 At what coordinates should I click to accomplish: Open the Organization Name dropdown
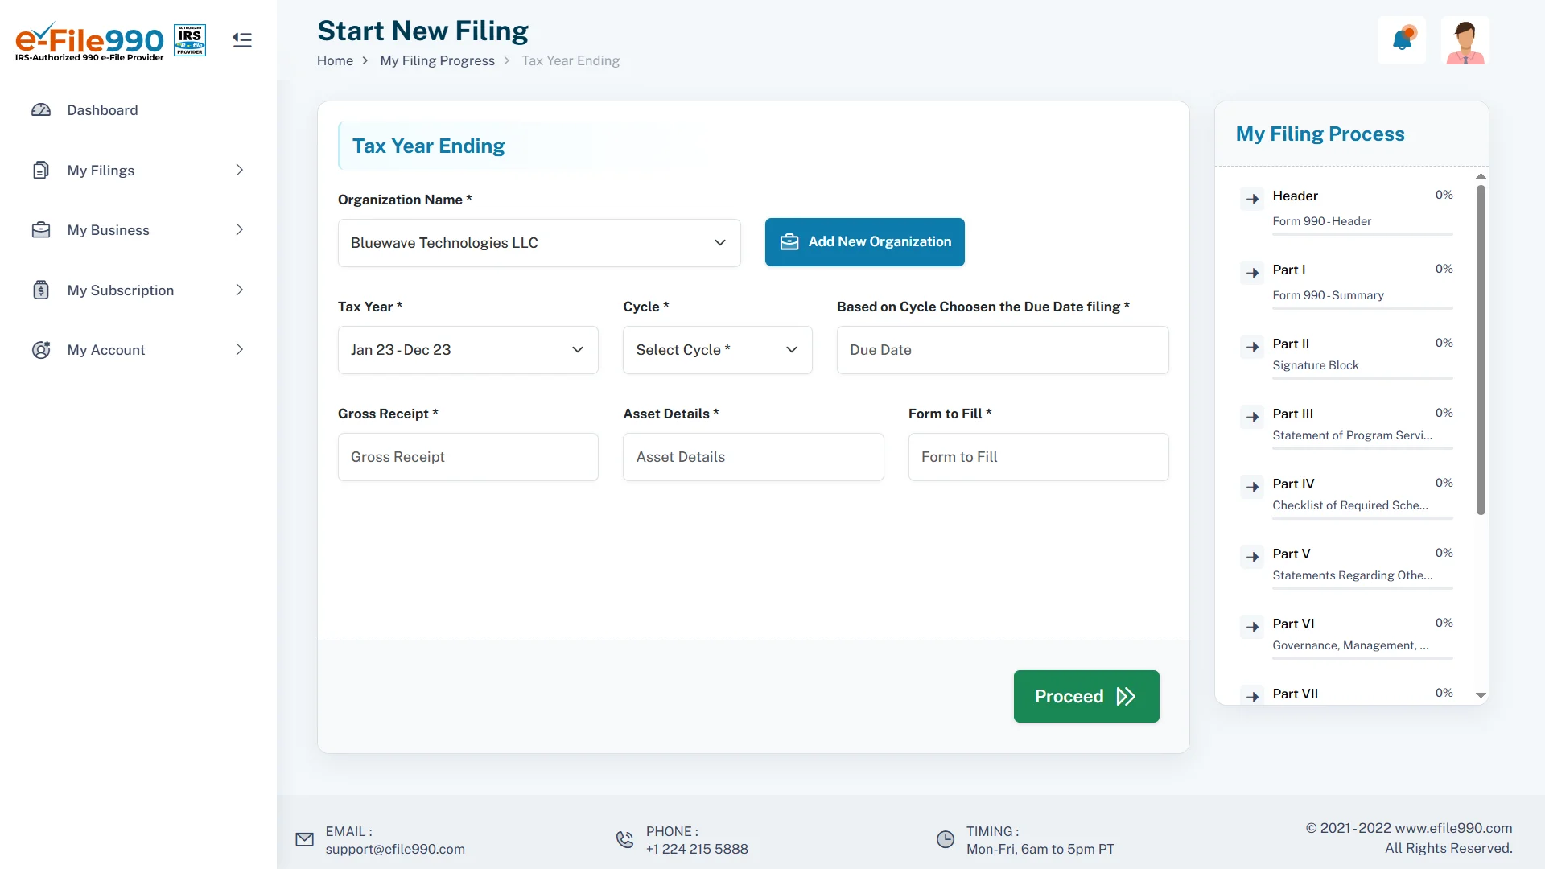539,243
